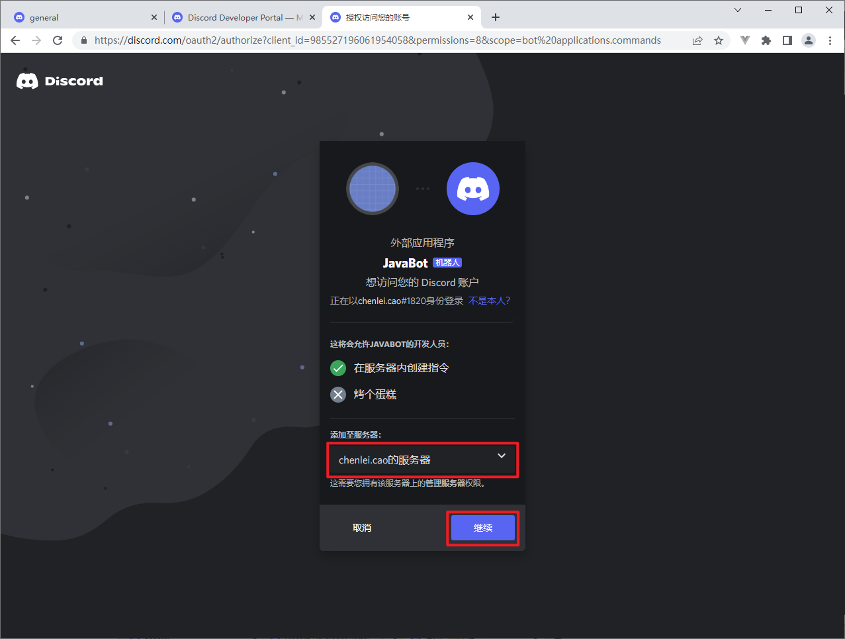Go back with browser back arrow
This screenshot has width=845, height=639.
coord(15,40)
